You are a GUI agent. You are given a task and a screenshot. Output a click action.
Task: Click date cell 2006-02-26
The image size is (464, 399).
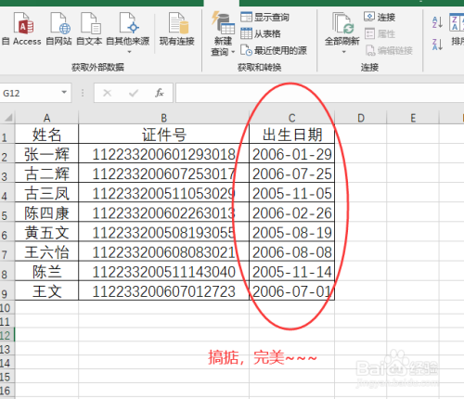[x=292, y=212]
